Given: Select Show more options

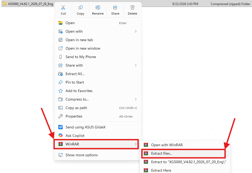Looking at the screenshot, I should pos(98,155).
